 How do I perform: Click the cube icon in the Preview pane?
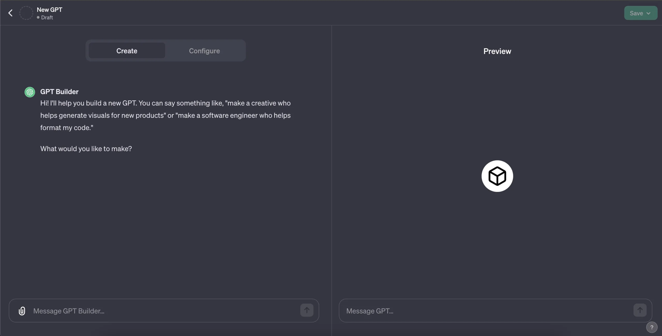(497, 176)
